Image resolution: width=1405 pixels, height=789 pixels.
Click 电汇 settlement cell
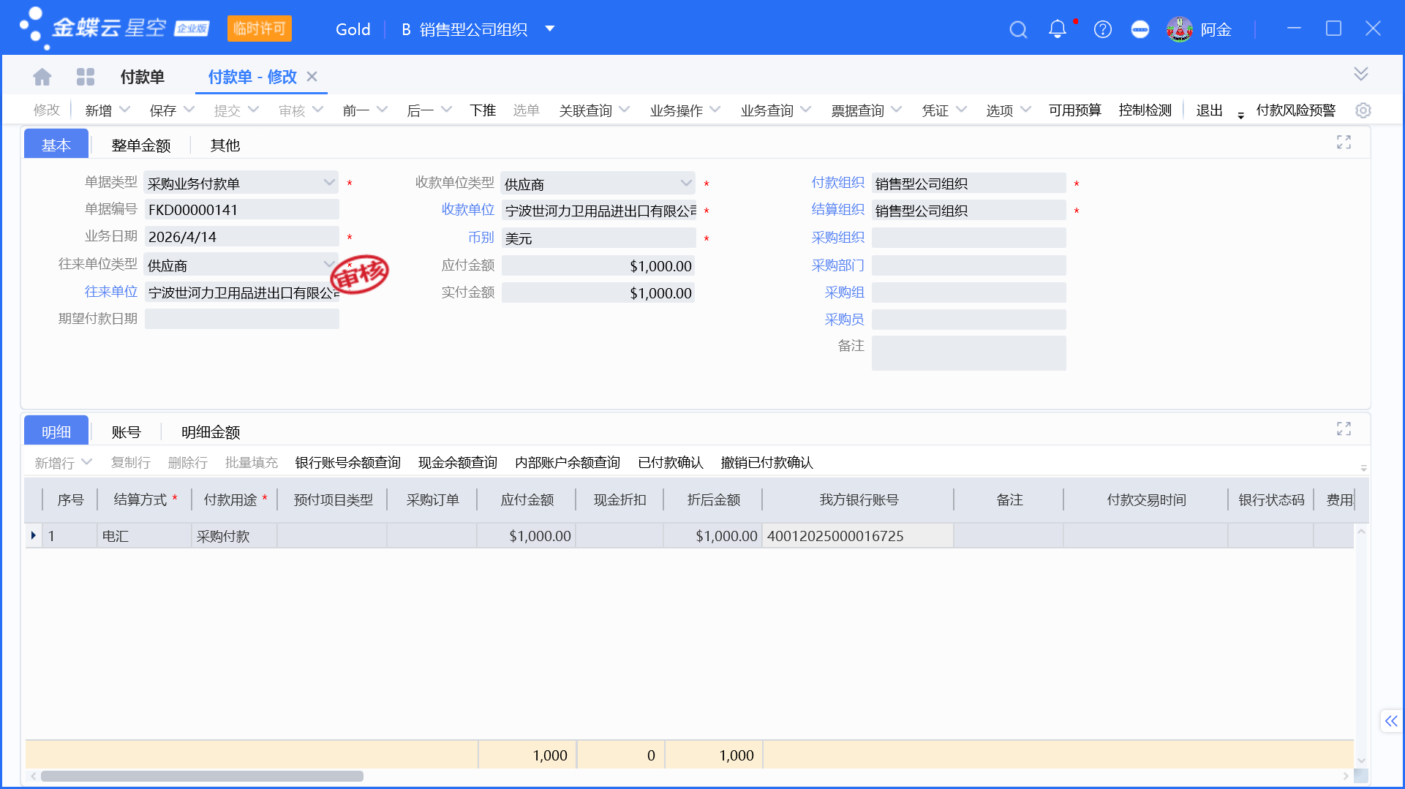click(x=144, y=536)
